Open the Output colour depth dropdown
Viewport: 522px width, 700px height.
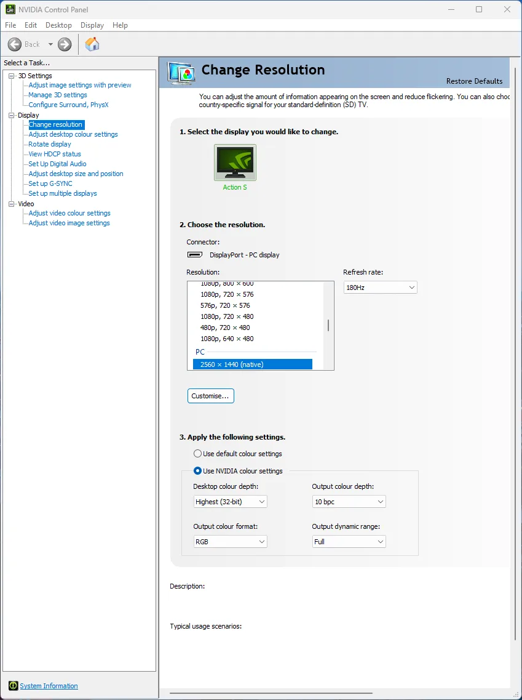click(349, 502)
